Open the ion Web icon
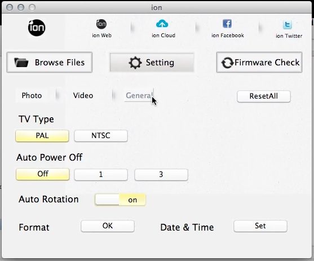 [x=101, y=24]
